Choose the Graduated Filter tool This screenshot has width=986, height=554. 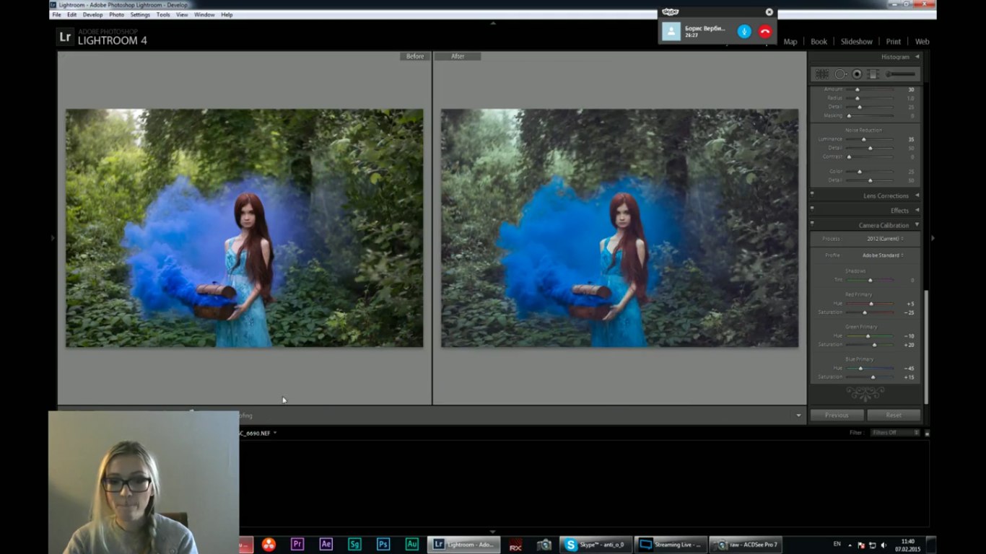coord(873,74)
